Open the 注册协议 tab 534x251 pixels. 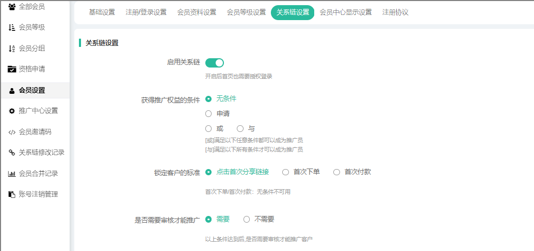coord(395,12)
